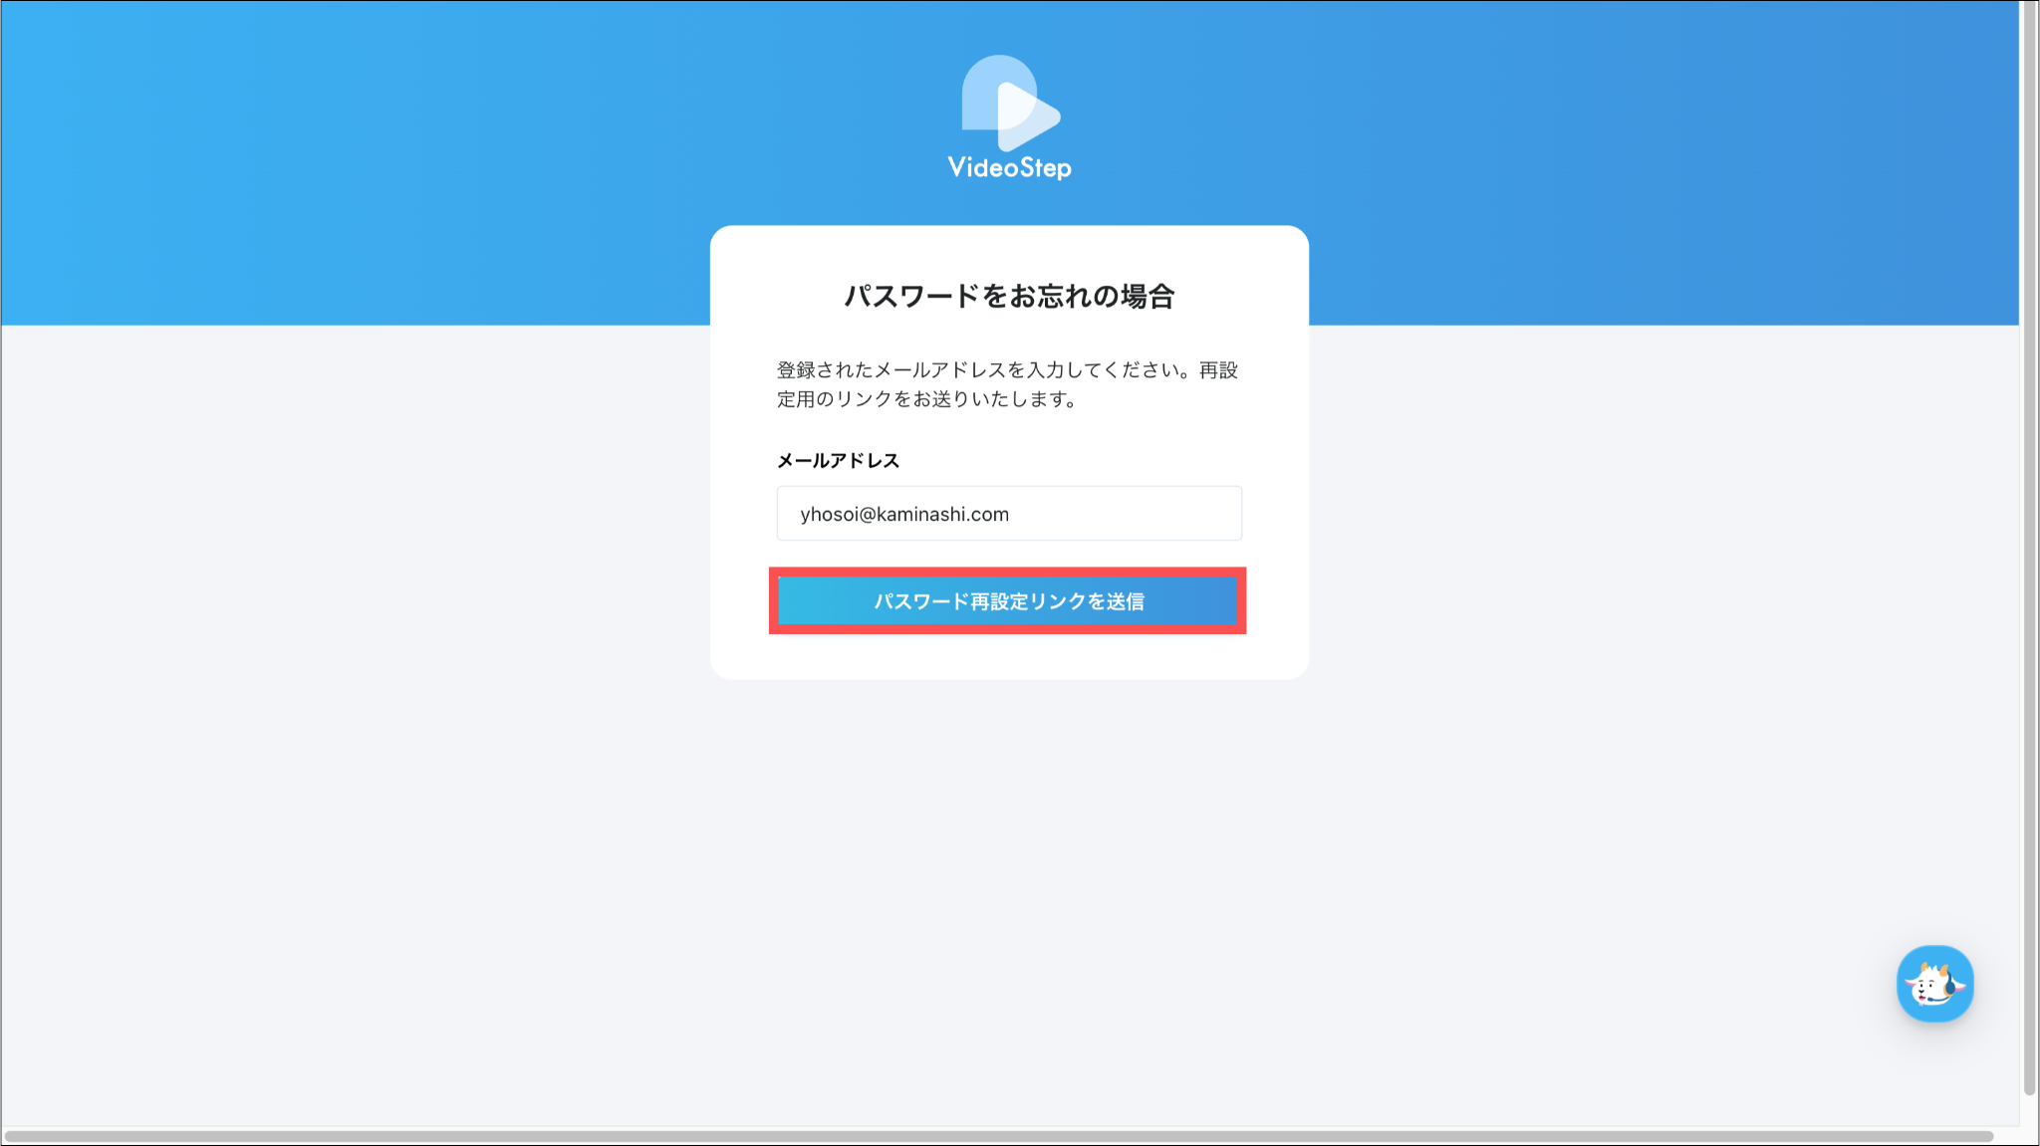Click the メールアドレス field label
The width and height of the screenshot is (2040, 1146).
(x=838, y=460)
